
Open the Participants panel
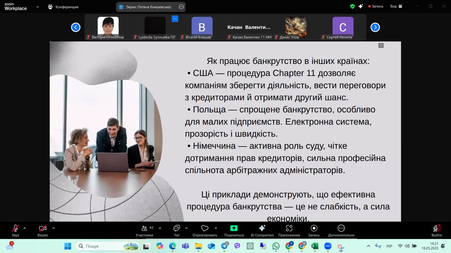(x=144, y=230)
